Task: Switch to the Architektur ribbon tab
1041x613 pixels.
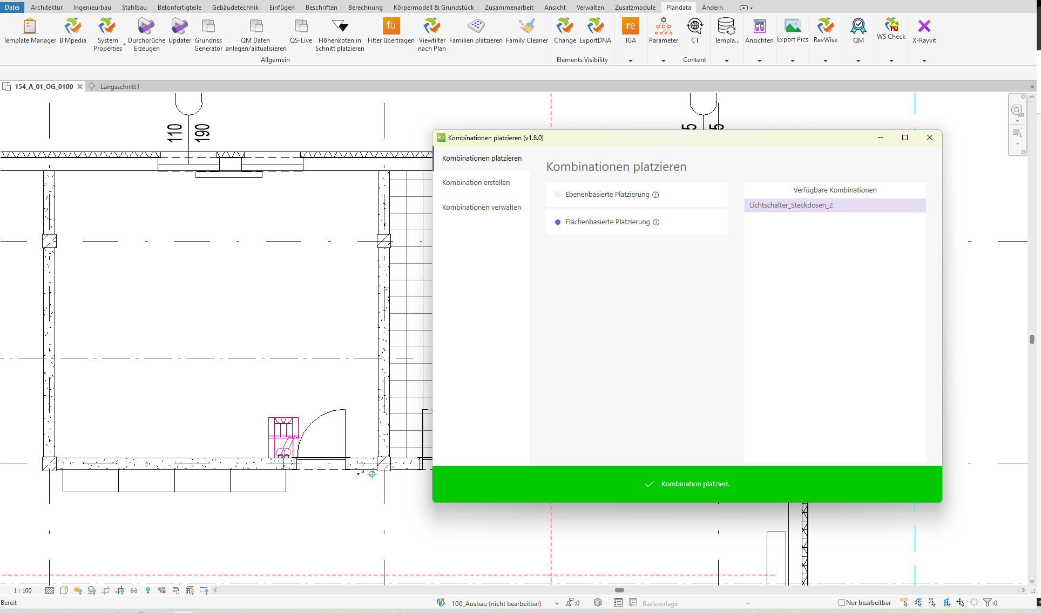Action: click(x=46, y=8)
